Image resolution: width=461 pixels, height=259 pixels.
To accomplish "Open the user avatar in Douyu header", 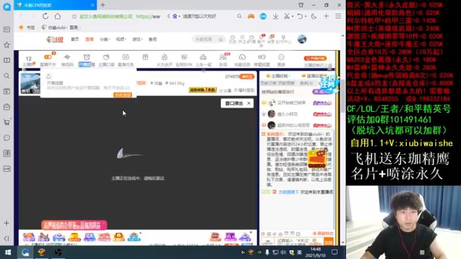I will (x=301, y=39).
